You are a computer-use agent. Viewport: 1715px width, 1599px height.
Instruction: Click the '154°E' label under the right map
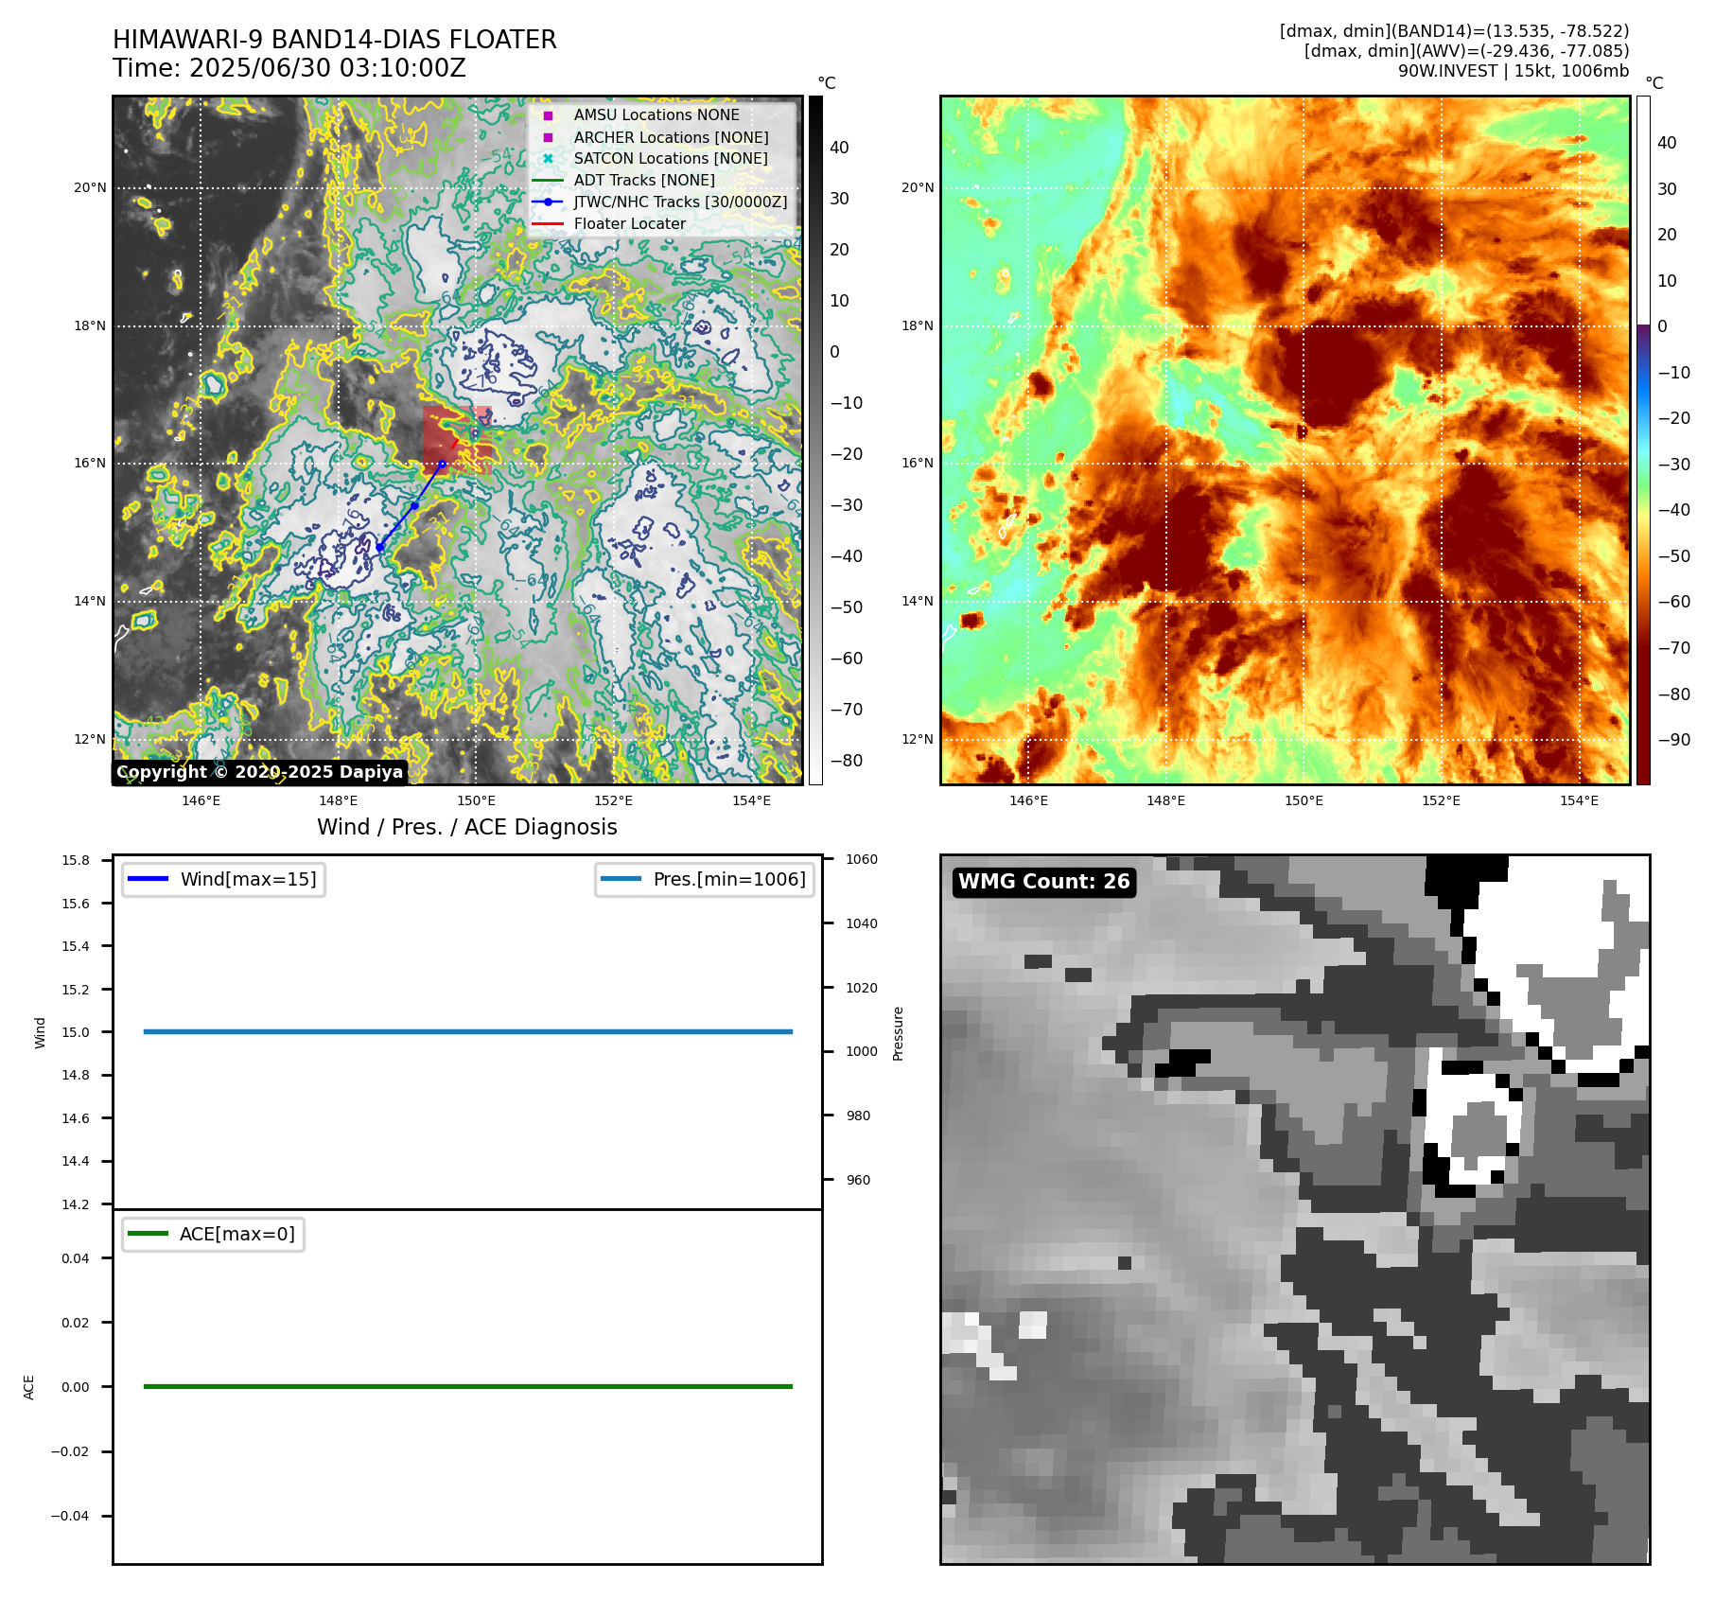(1579, 800)
